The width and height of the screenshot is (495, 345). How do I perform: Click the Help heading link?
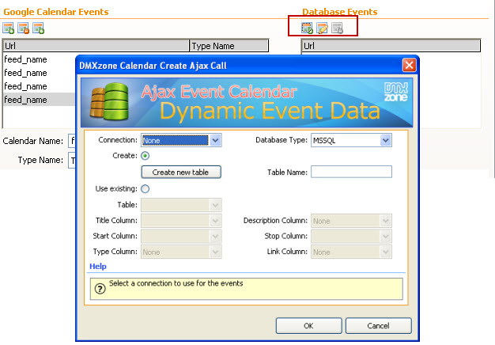(x=98, y=267)
